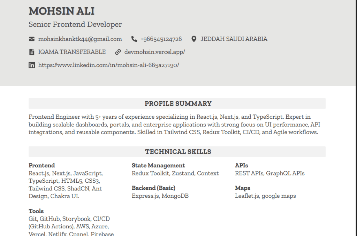The height and width of the screenshot is (236, 357).
Task: Click the Frontend skills subheading
Action: [42, 165]
